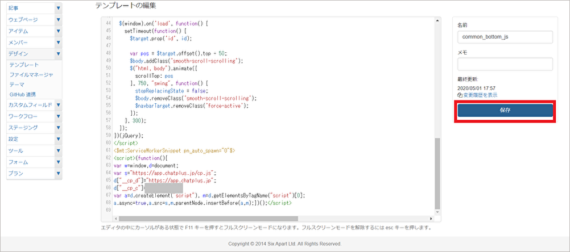
Task: Click the horizontal scrollbar right arrow
Action: tap(432, 219)
